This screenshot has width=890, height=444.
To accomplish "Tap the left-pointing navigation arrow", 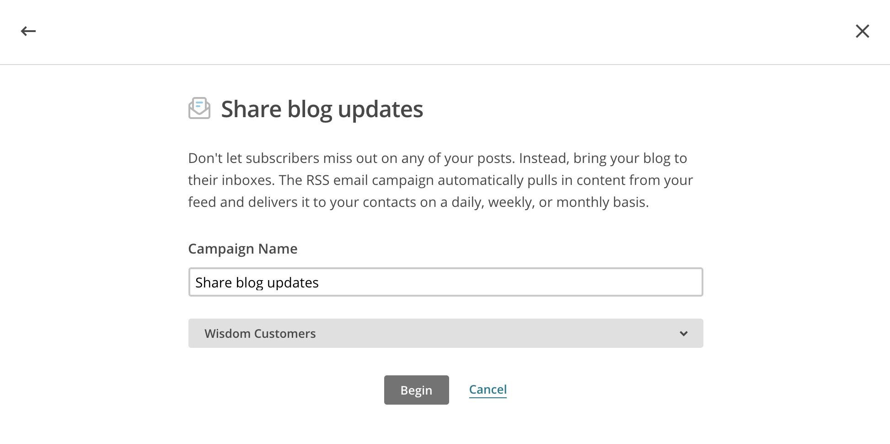I will (x=28, y=31).
